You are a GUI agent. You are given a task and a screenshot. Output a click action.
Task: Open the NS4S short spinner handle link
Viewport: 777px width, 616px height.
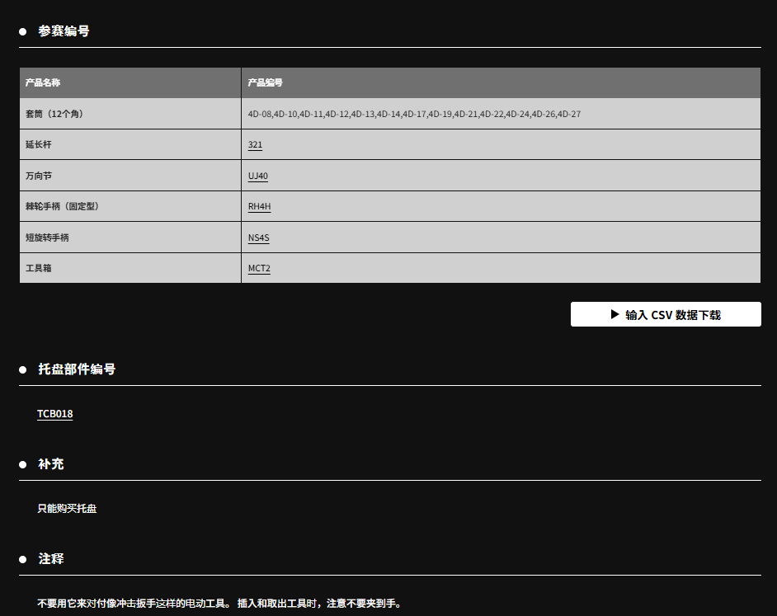click(258, 237)
